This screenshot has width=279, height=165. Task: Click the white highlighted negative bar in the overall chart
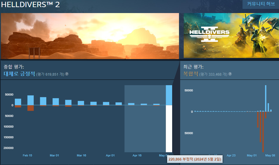point(169,129)
